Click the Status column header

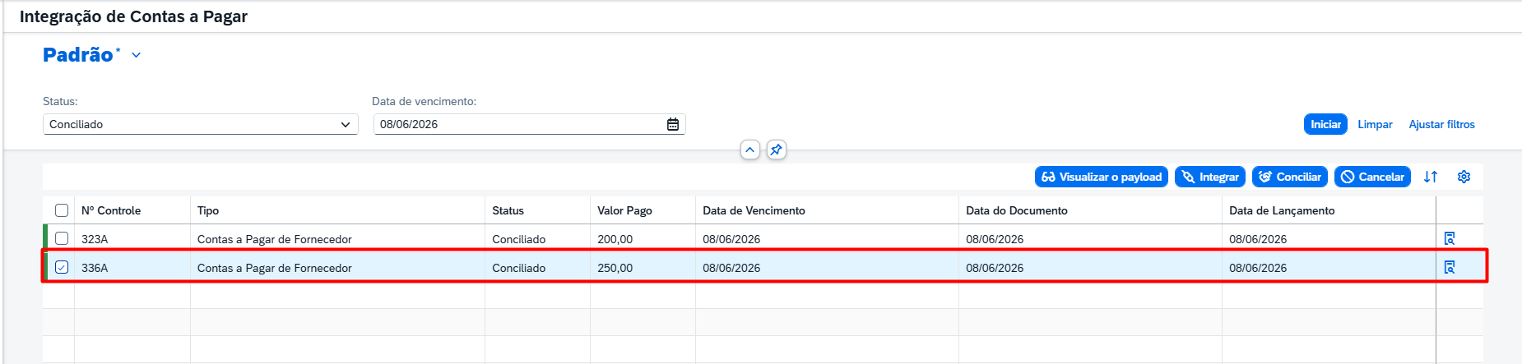point(537,210)
